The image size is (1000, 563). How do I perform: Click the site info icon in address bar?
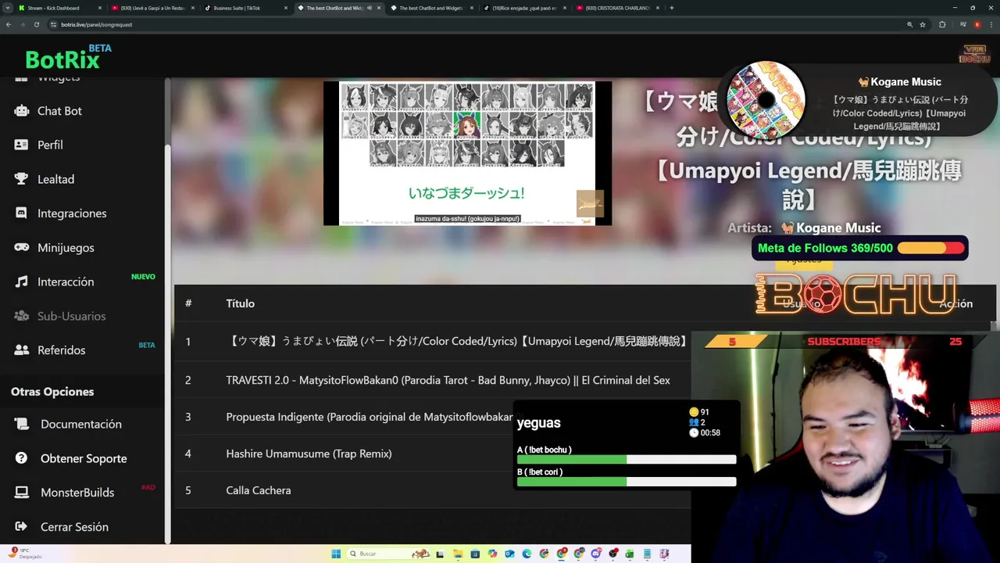(x=53, y=24)
